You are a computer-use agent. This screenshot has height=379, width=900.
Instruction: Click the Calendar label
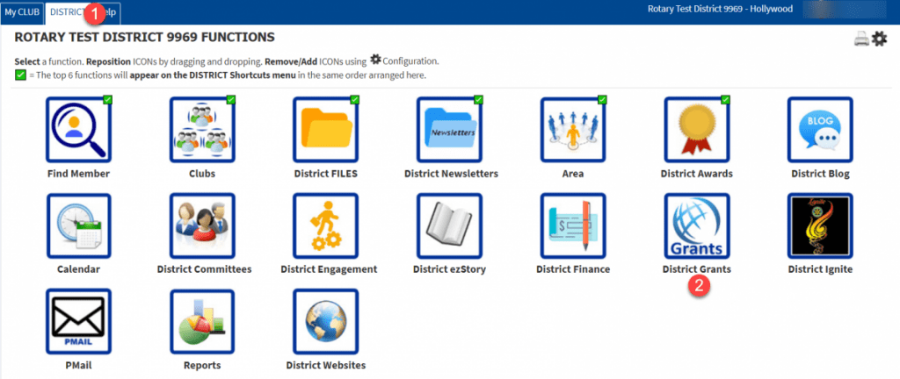(x=78, y=269)
